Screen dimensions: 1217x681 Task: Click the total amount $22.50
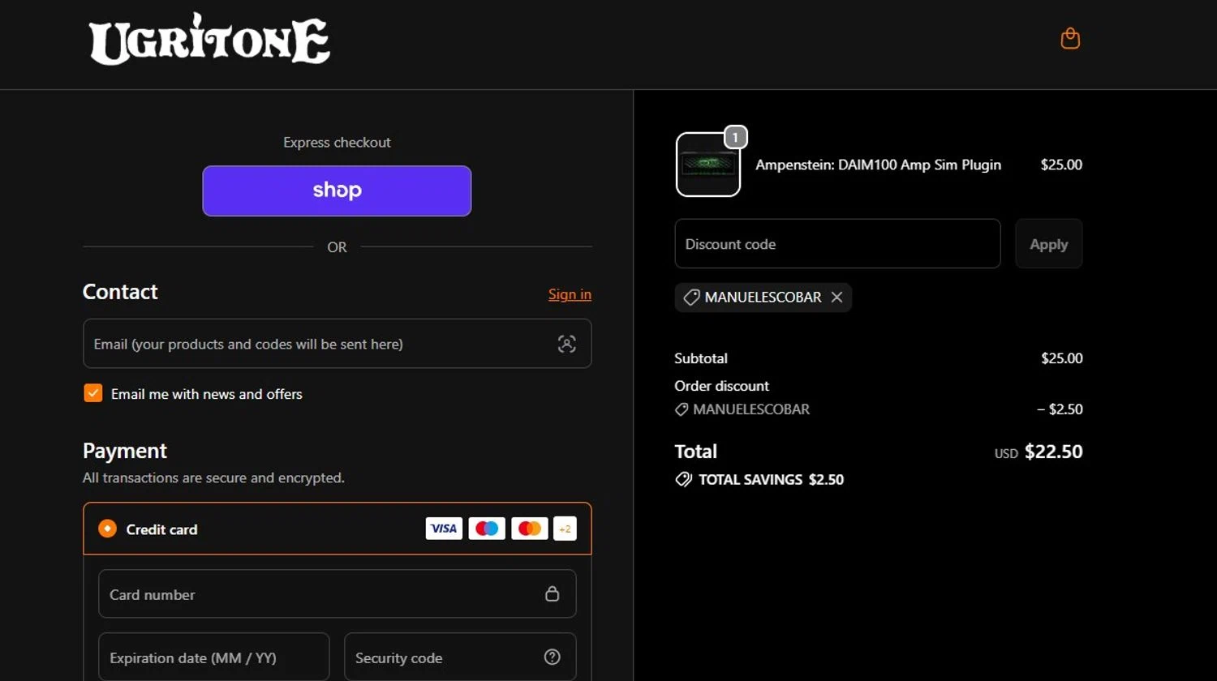1053,452
